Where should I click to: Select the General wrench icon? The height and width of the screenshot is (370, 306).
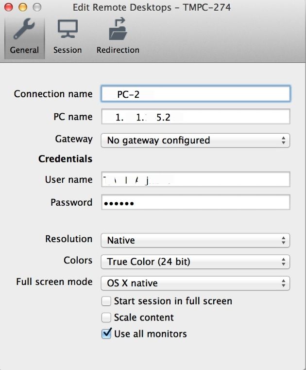pos(24,29)
